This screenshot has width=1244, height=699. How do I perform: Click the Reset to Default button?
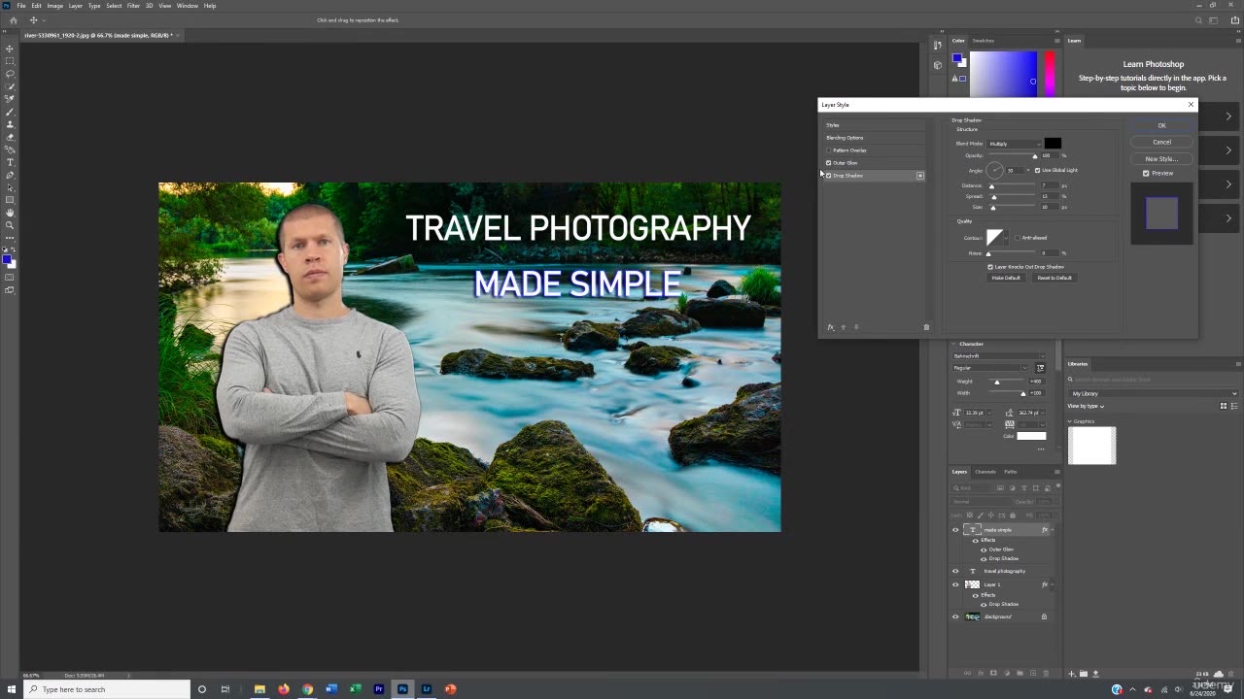[1054, 278]
